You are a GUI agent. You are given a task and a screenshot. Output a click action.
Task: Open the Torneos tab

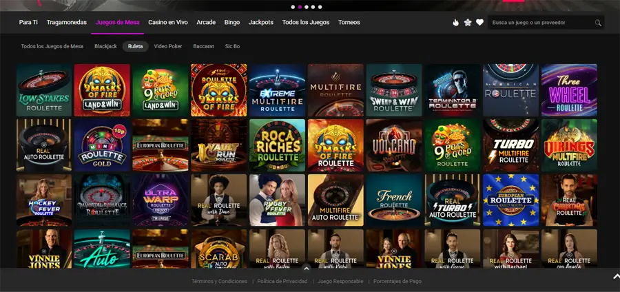click(x=349, y=23)
